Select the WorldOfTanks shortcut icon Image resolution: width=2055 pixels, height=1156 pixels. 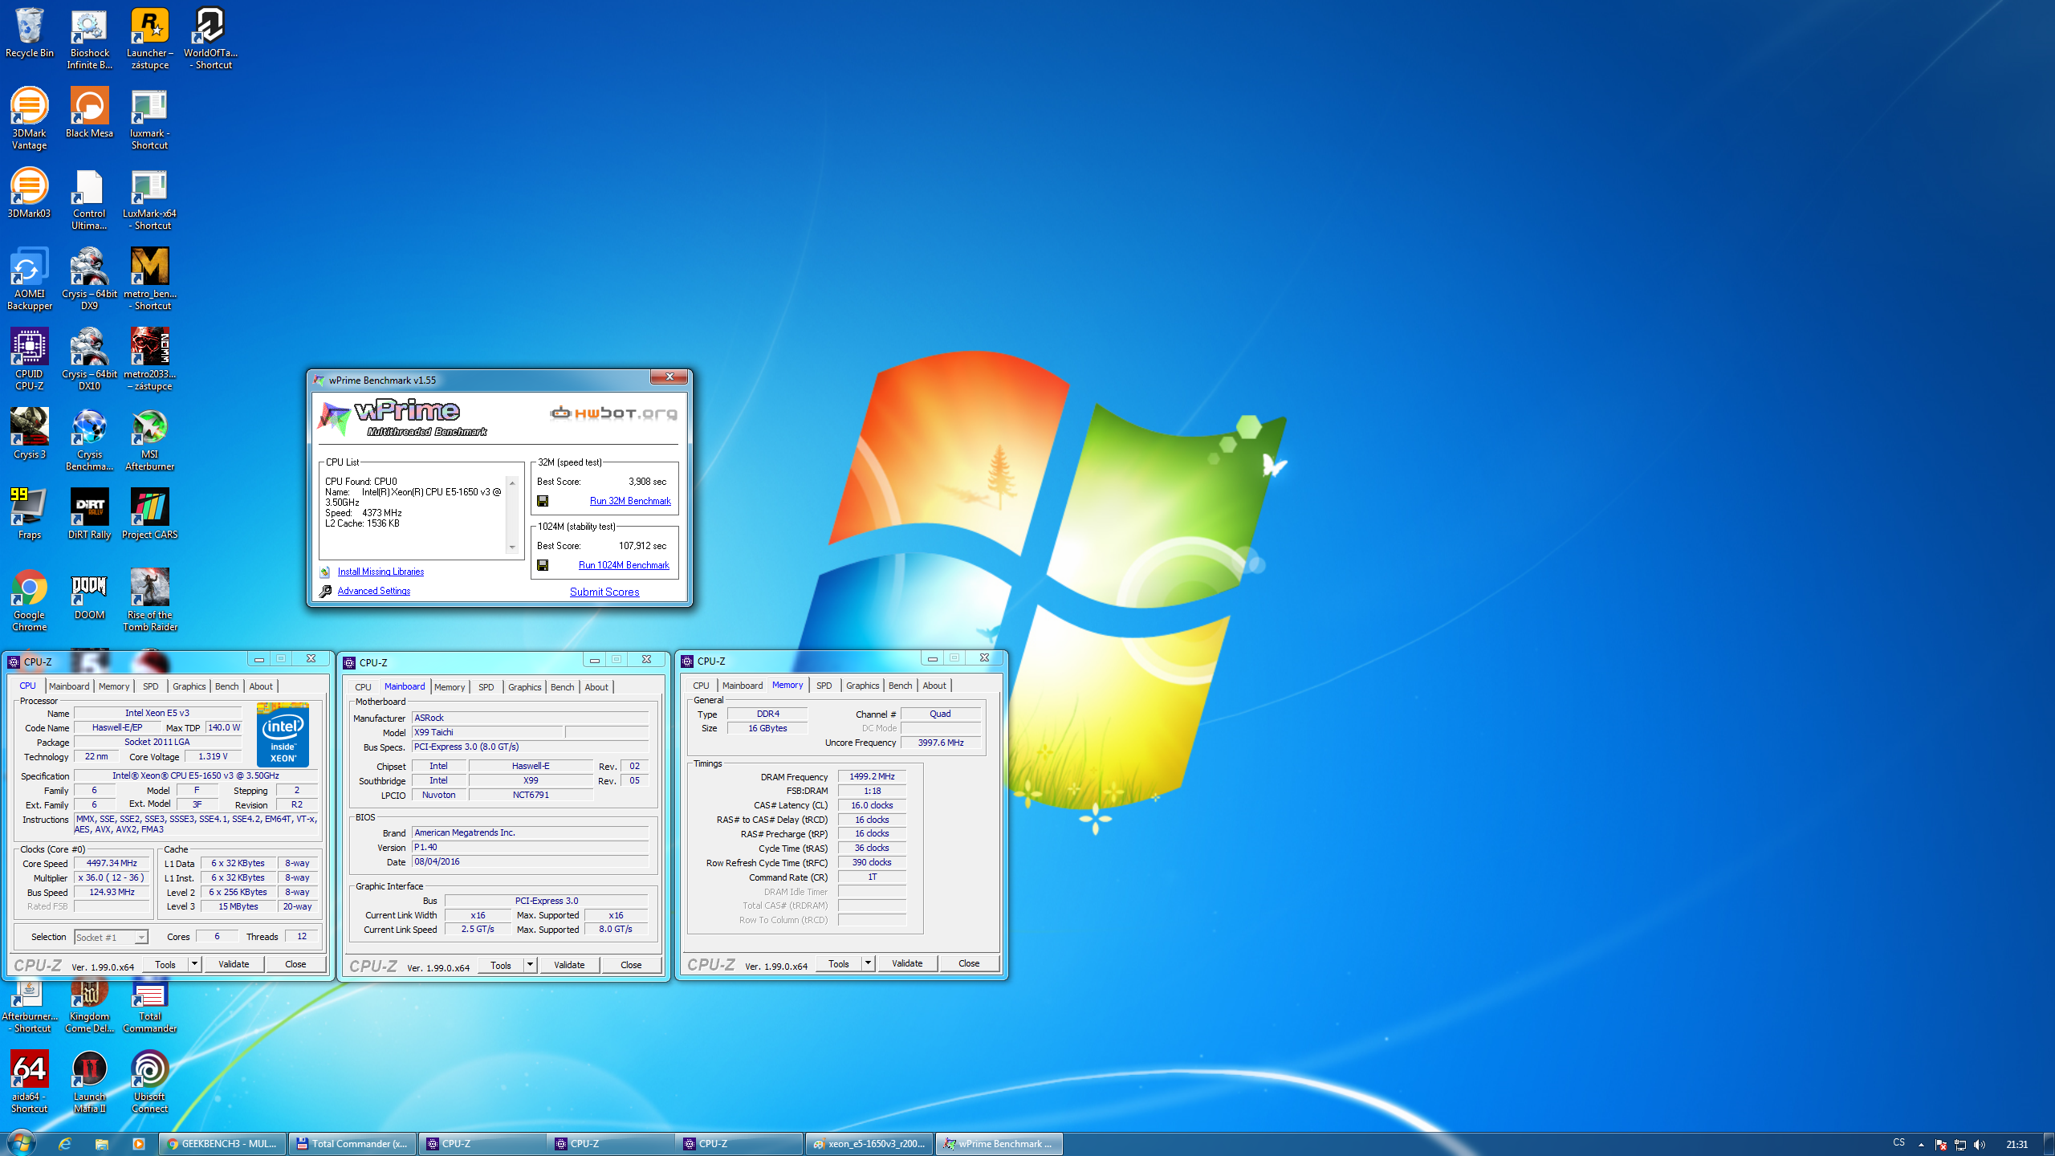[210, 39]
